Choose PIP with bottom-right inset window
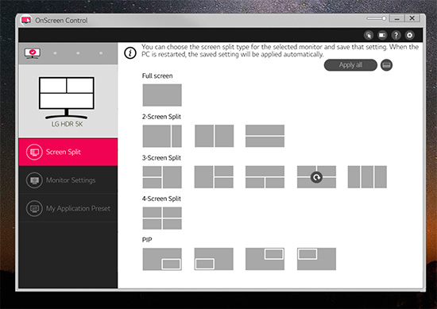The image size is (437, 309). 162,259
